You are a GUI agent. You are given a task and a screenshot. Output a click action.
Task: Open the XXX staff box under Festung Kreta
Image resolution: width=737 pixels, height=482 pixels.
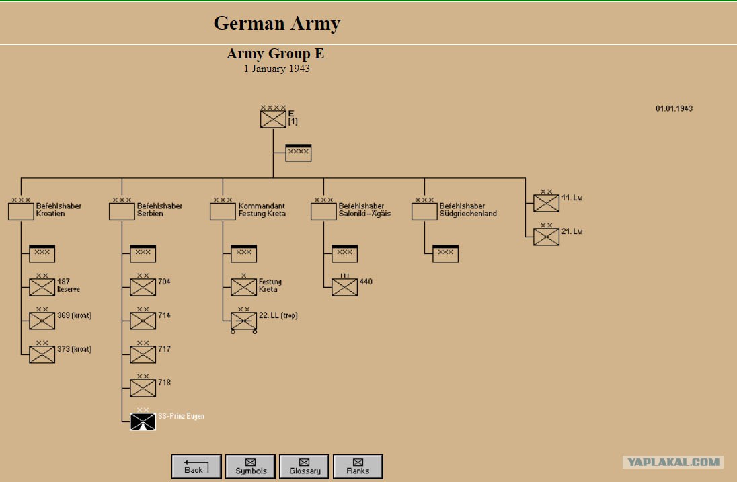pos(244,253)
